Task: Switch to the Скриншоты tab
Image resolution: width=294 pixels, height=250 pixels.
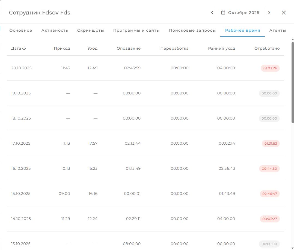Action: (x=91, y=30)
